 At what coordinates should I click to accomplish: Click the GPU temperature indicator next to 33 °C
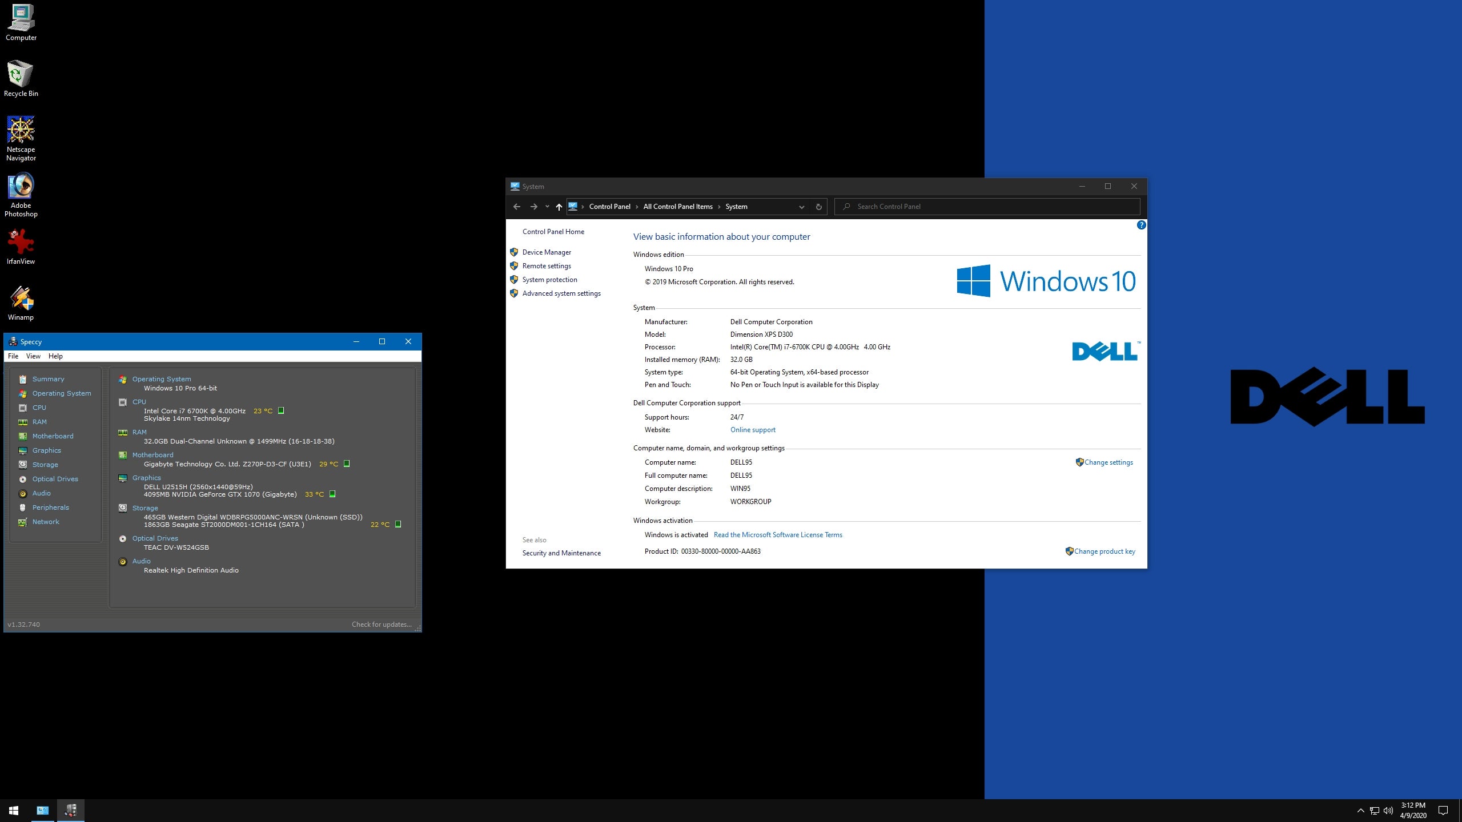[x=332, y=494]
